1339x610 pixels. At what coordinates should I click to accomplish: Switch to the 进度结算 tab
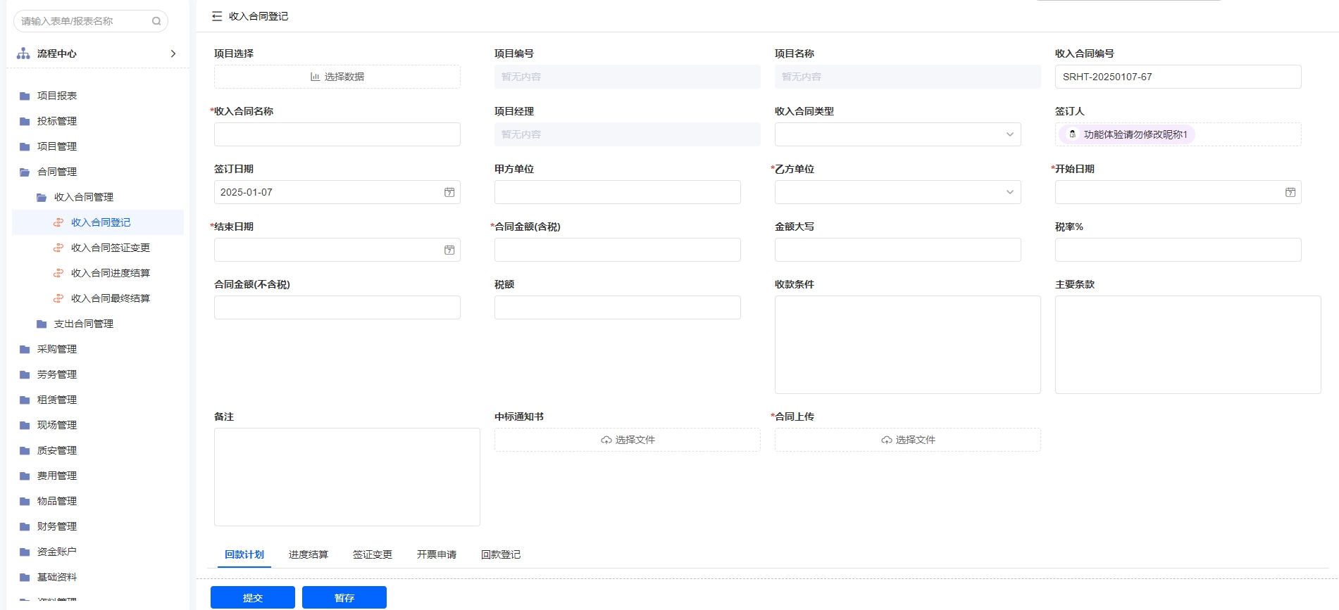(x=308, y=554)
